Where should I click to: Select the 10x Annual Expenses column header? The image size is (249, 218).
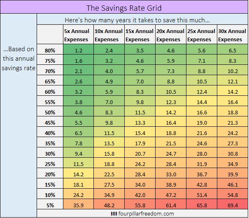click(x=109, y=35)
